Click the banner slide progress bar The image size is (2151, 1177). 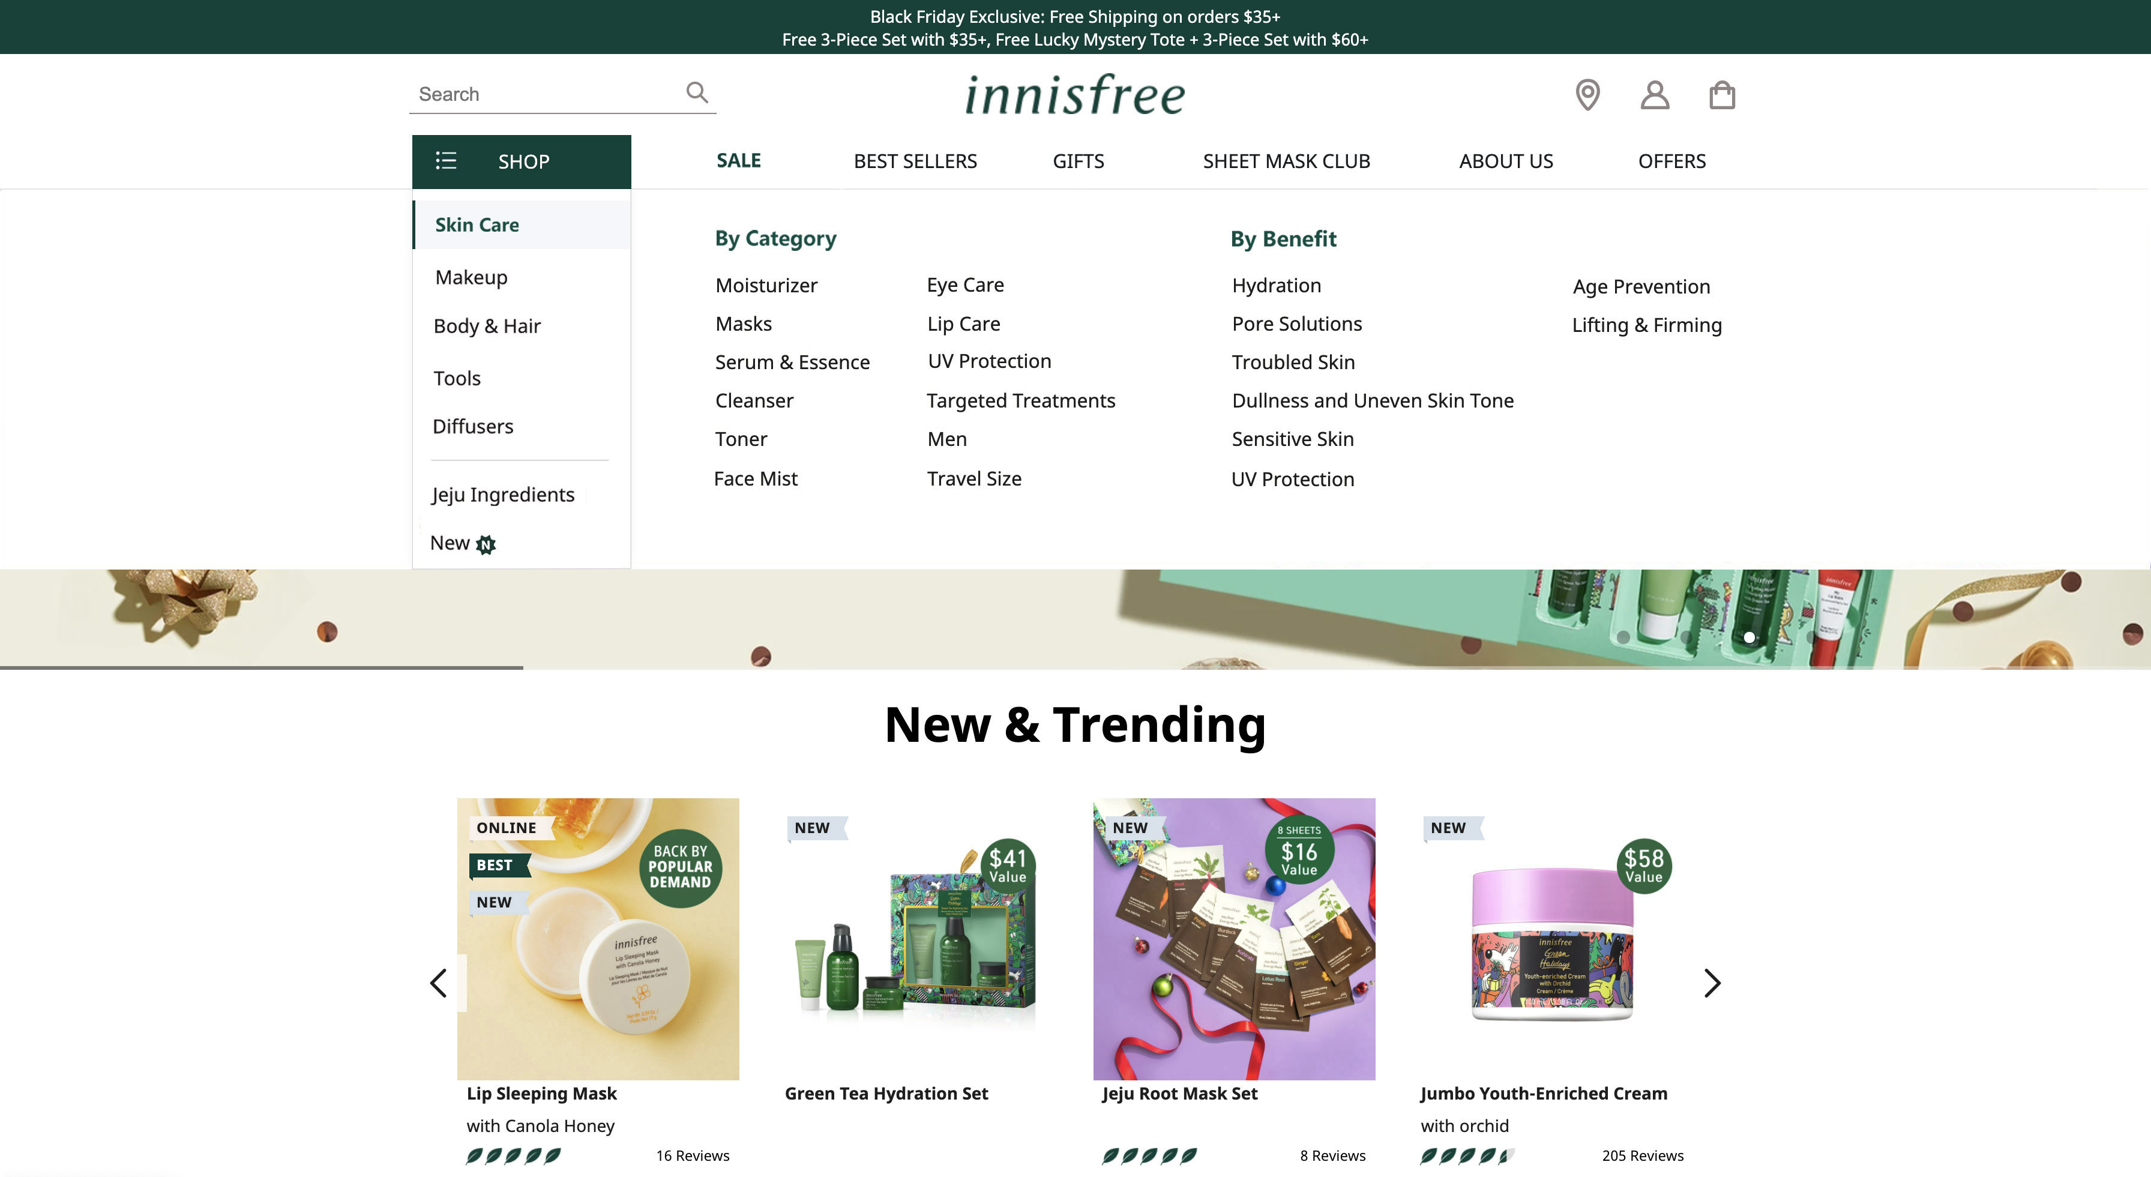pos(261,667)
